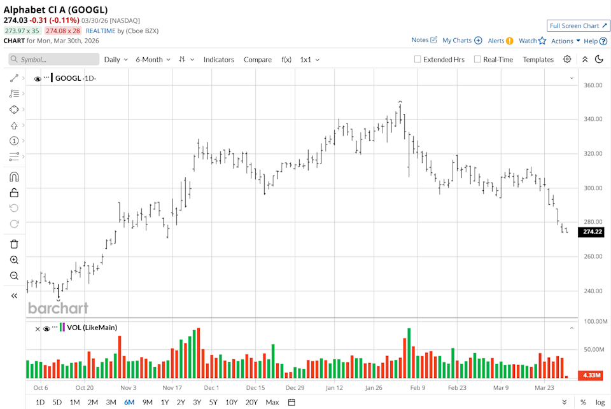The height and width of the screenshot is (409, 611).
Task: Hide the VOL indicator with eye icon
Action: [46, 329]
